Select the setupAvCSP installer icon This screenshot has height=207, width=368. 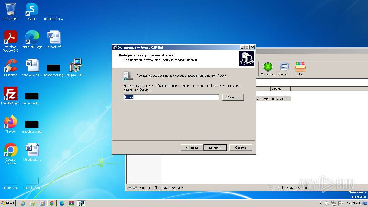(x=75, y=68)
